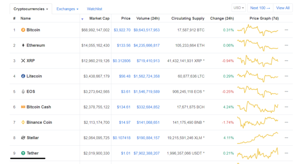Open the Litecoin name link
The image size is (298, 164).
coord(34,76)
